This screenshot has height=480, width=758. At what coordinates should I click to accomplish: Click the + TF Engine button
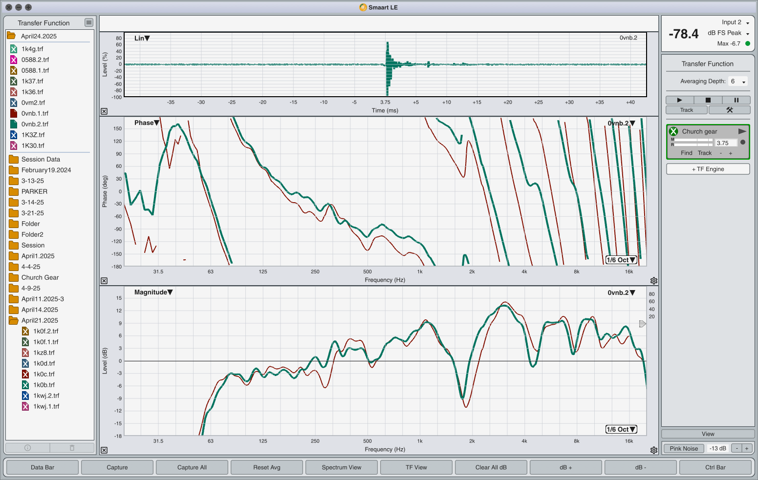click(708, 169)
